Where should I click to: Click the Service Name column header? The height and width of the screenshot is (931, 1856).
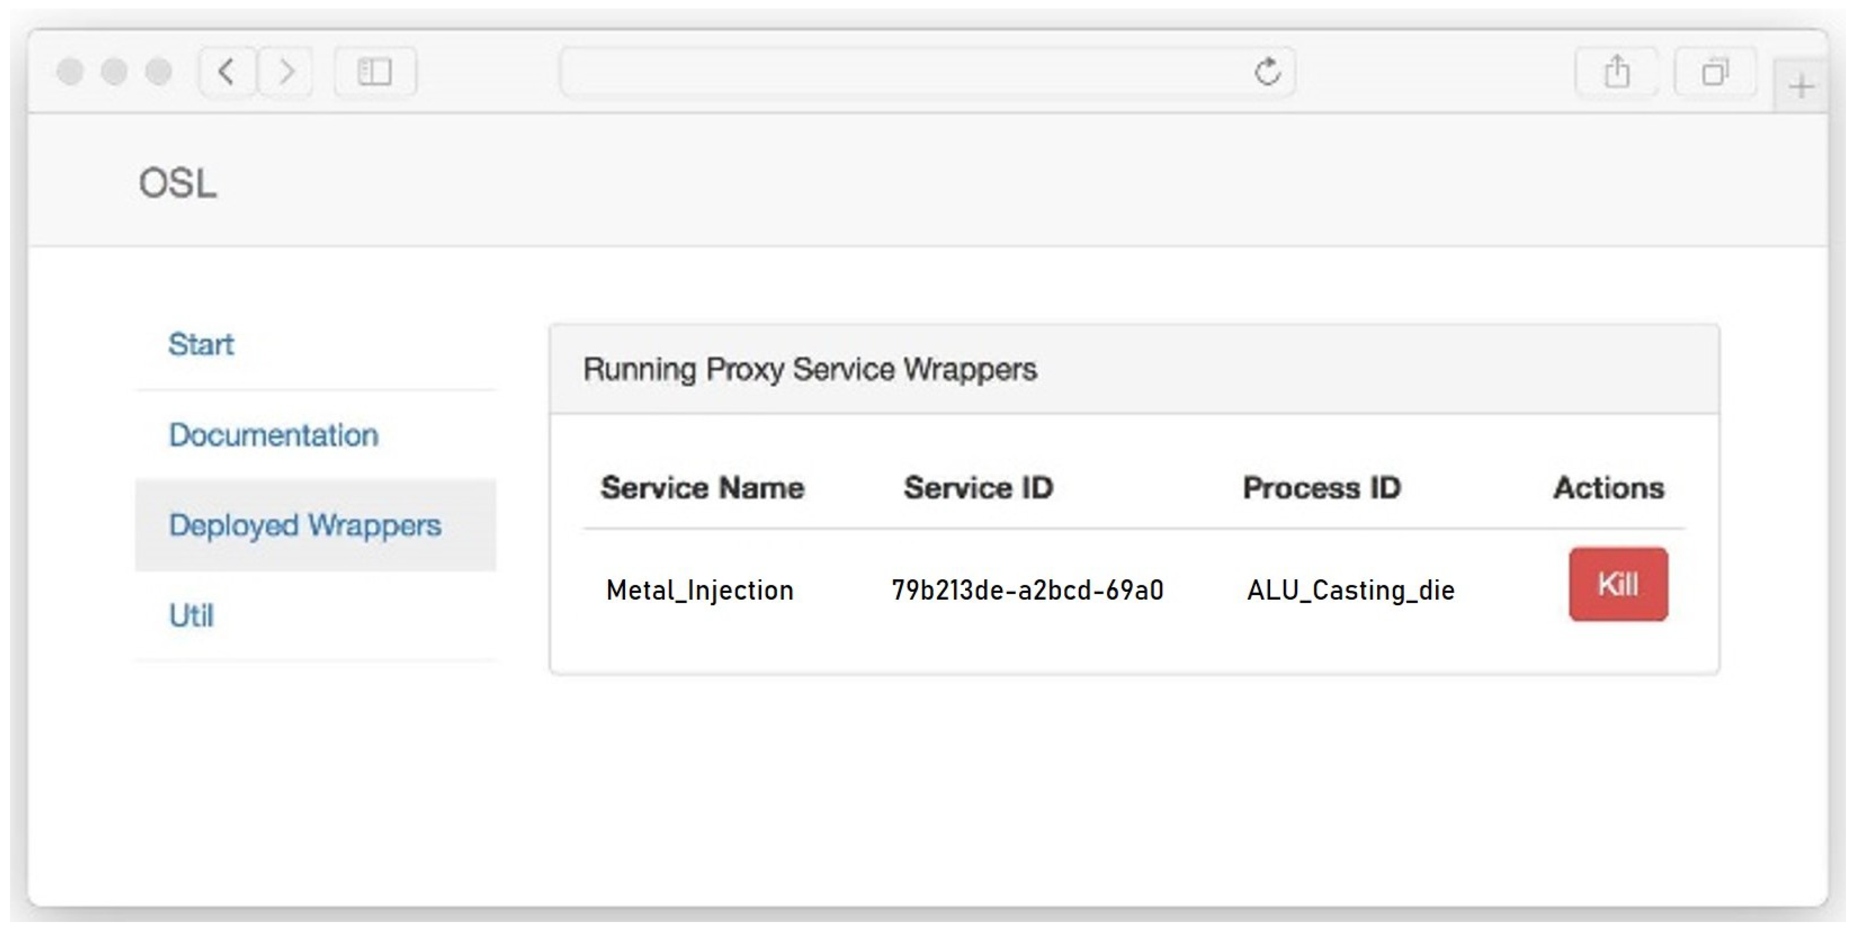coord(702,488)
